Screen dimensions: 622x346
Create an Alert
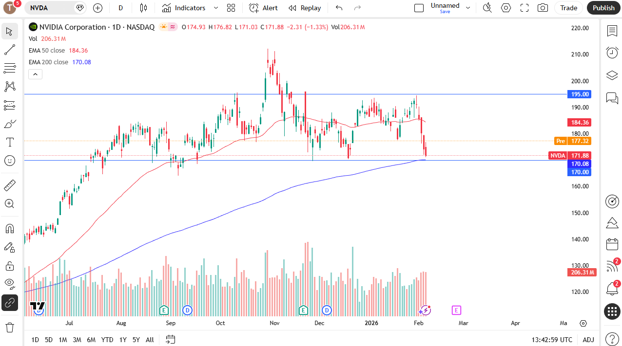pyautogui.click(x=263, y=8)
